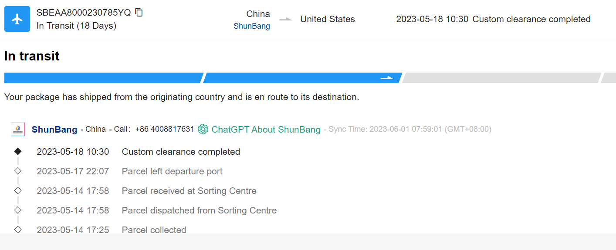Click the gray unfinished progress segment

pos(501,78)
